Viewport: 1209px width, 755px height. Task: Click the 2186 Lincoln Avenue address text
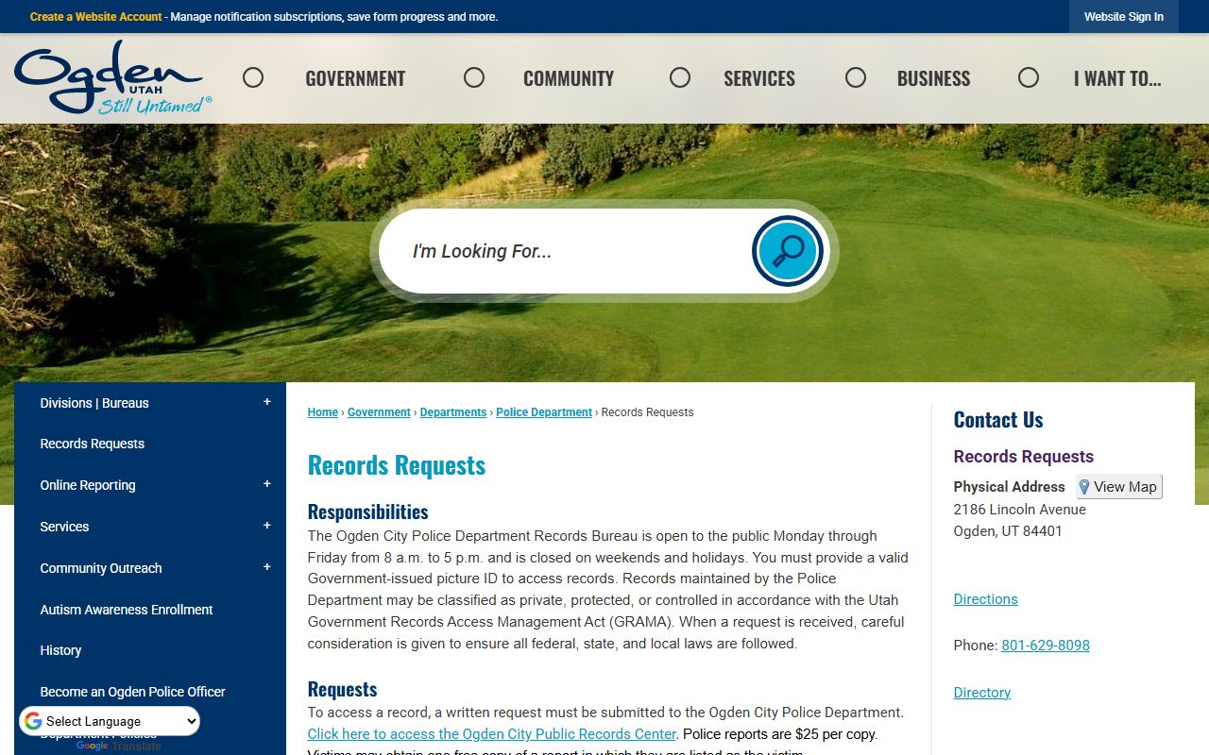coord(1020,510)
